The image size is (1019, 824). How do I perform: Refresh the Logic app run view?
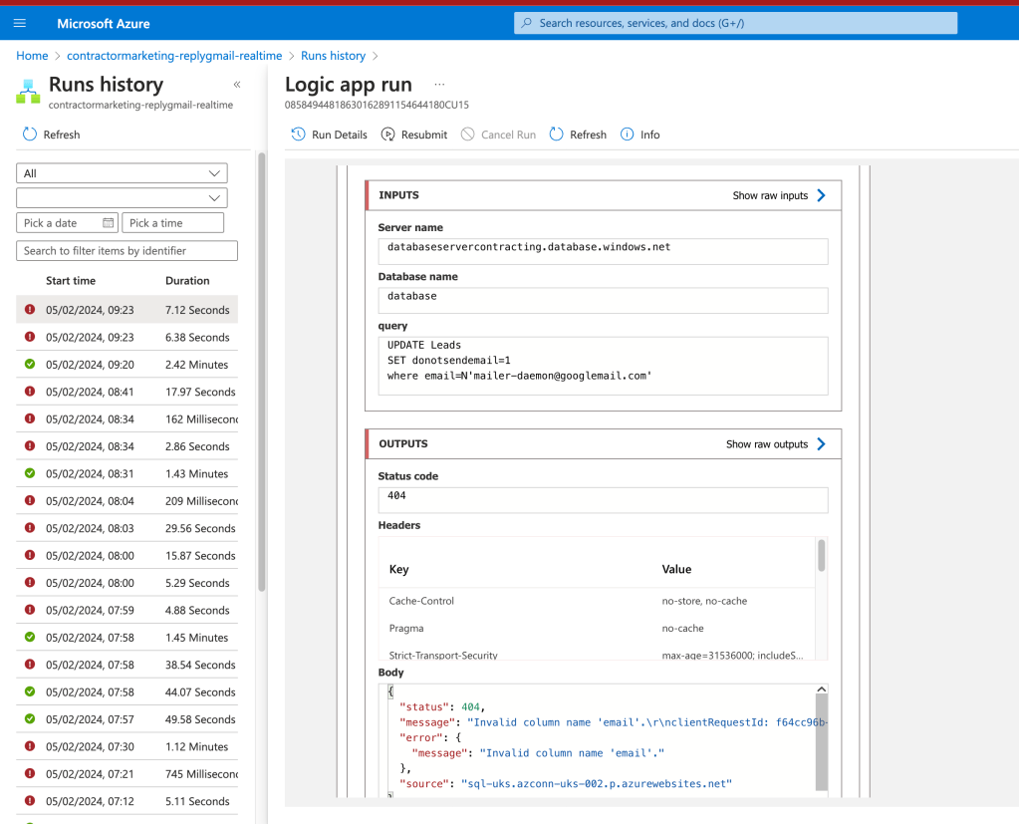click(578, 135)
